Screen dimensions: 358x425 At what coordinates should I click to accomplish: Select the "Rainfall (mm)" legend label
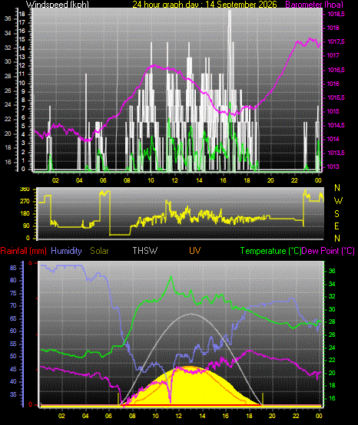click(23, 251)
